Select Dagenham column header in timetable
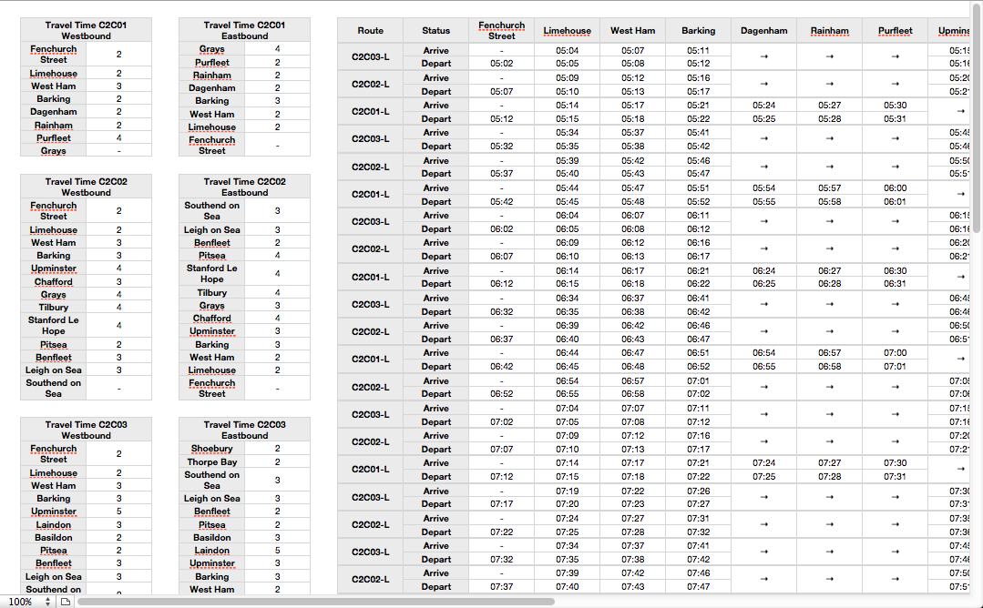 pos(763,31)
